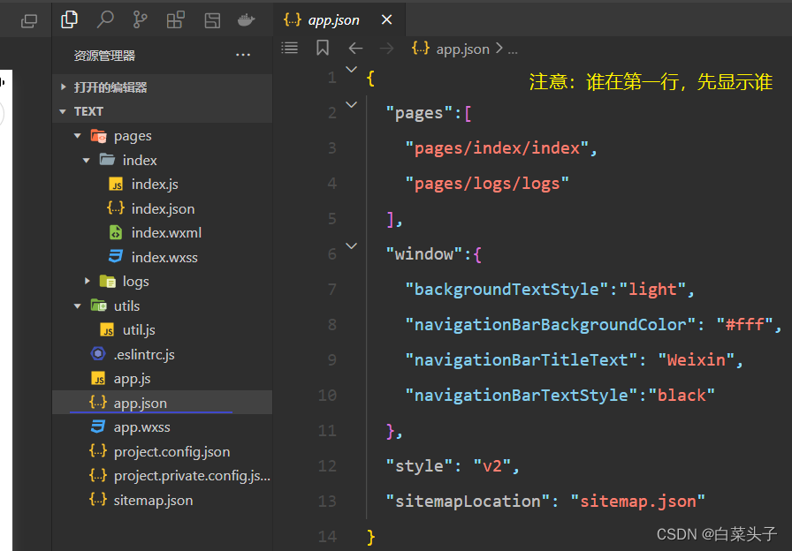Collapse the utils folder
The height and width of the screenshot is (551, 792).
click(77, 306)
